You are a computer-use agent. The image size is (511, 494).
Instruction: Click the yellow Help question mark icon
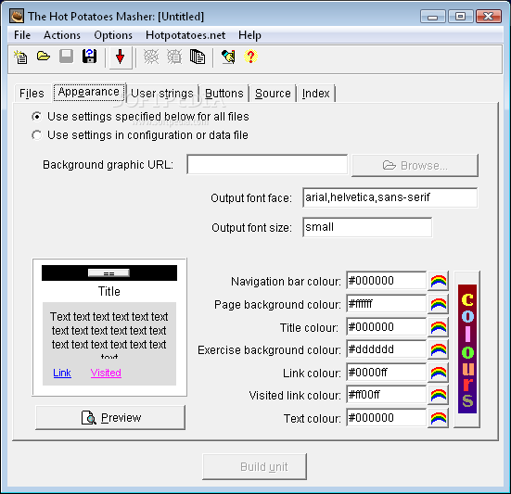(250, 57)
